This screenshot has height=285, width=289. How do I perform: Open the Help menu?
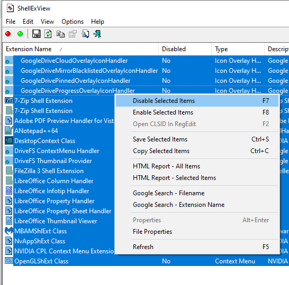[97, 22]
